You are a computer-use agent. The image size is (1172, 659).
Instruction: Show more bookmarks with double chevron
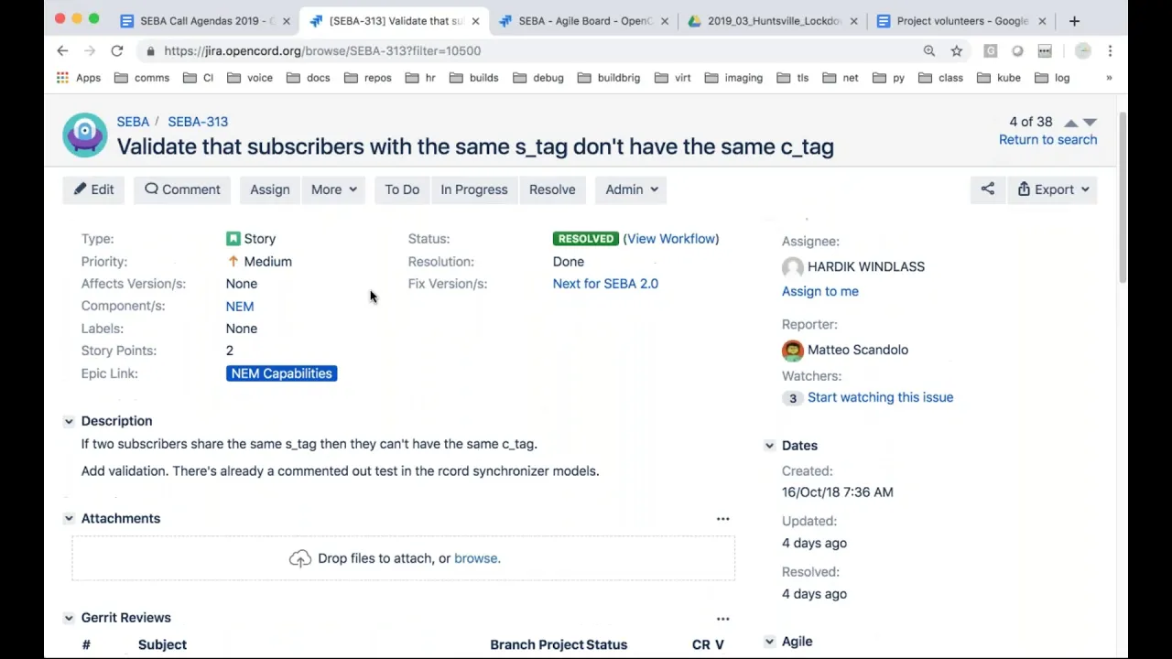pyautogui.click(x=1109, y=78)
